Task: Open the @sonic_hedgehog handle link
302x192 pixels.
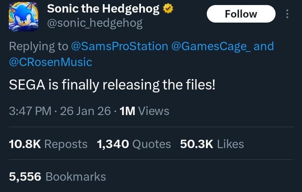Action: tap(94, 23)
